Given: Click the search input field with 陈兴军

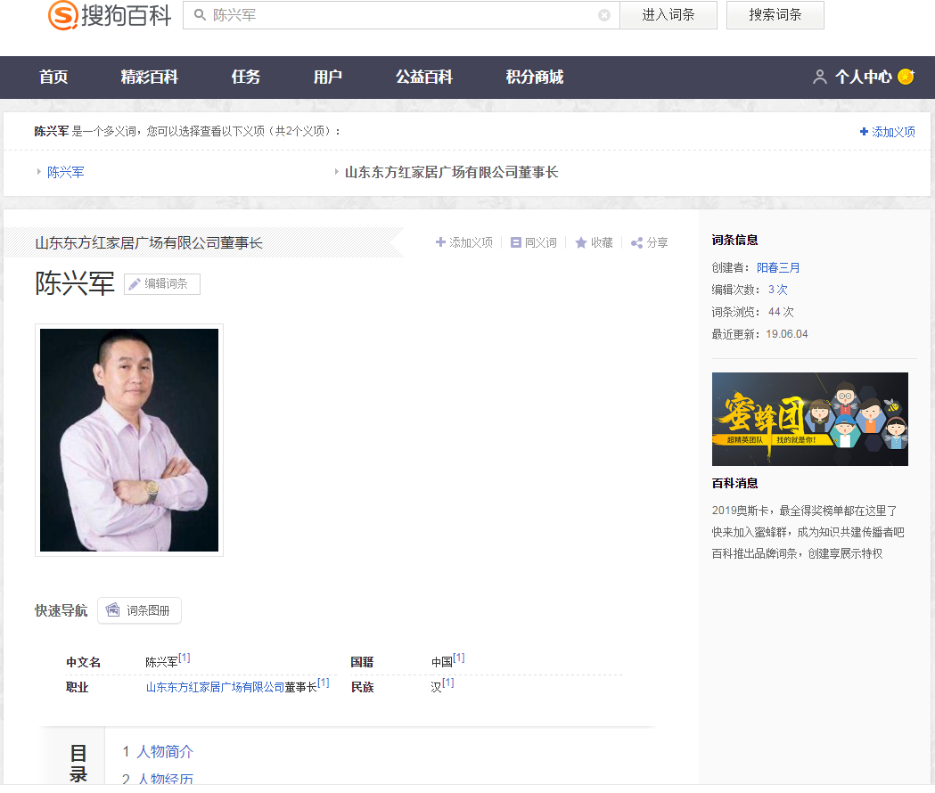Looking at the screenshot, I should tap(402, 15).
